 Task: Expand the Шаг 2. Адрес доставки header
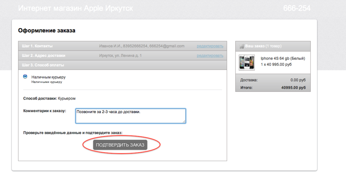tap(122, 56)
